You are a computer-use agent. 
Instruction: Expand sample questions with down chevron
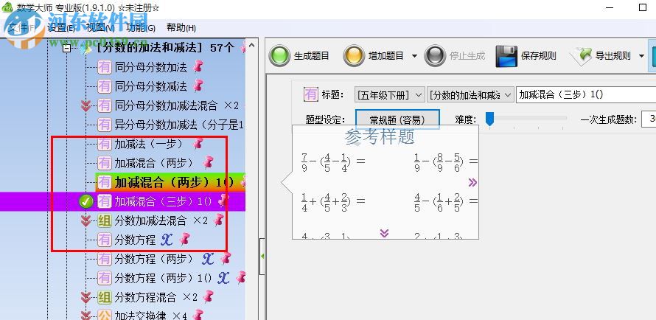pos(384,234)
